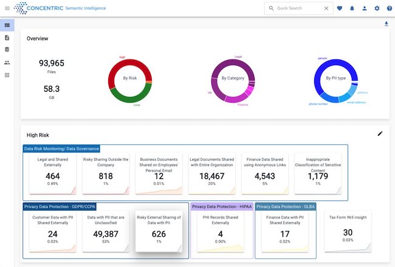The image size is (395, 267).
Task: Select the dashboard view in sidebar
Action: point(7,25)
